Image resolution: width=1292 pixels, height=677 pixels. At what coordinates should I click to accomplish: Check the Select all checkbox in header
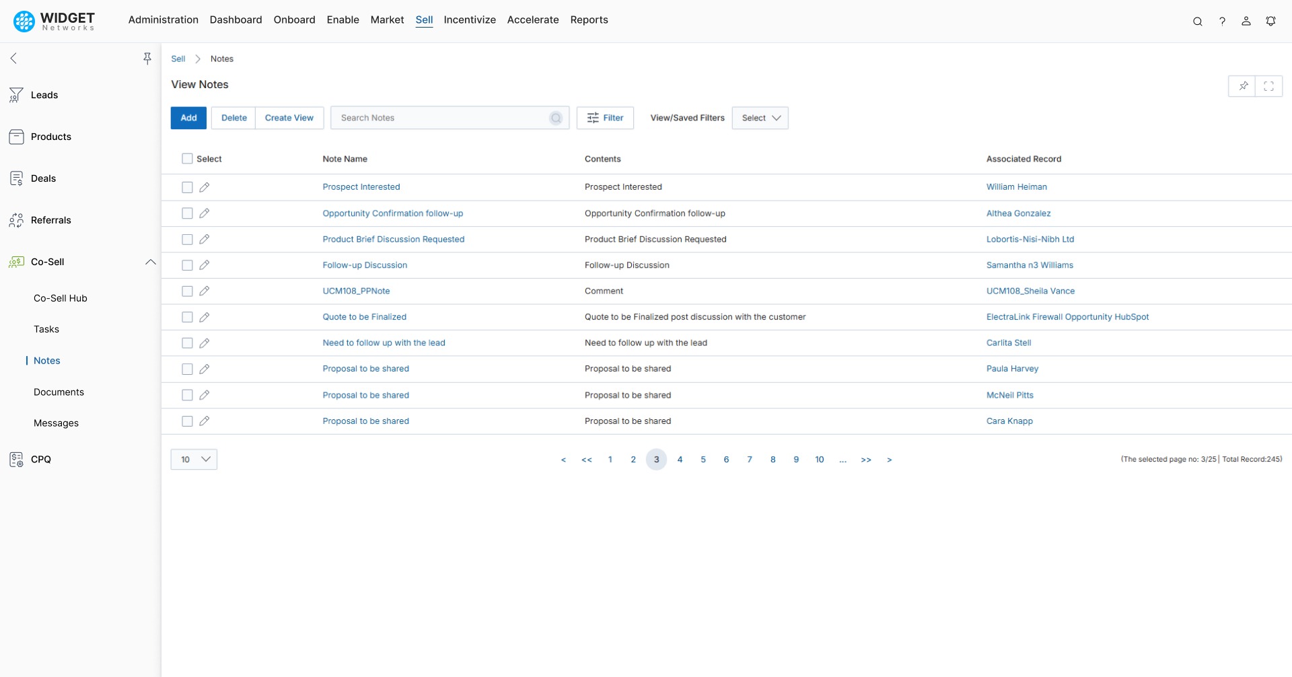187,159
